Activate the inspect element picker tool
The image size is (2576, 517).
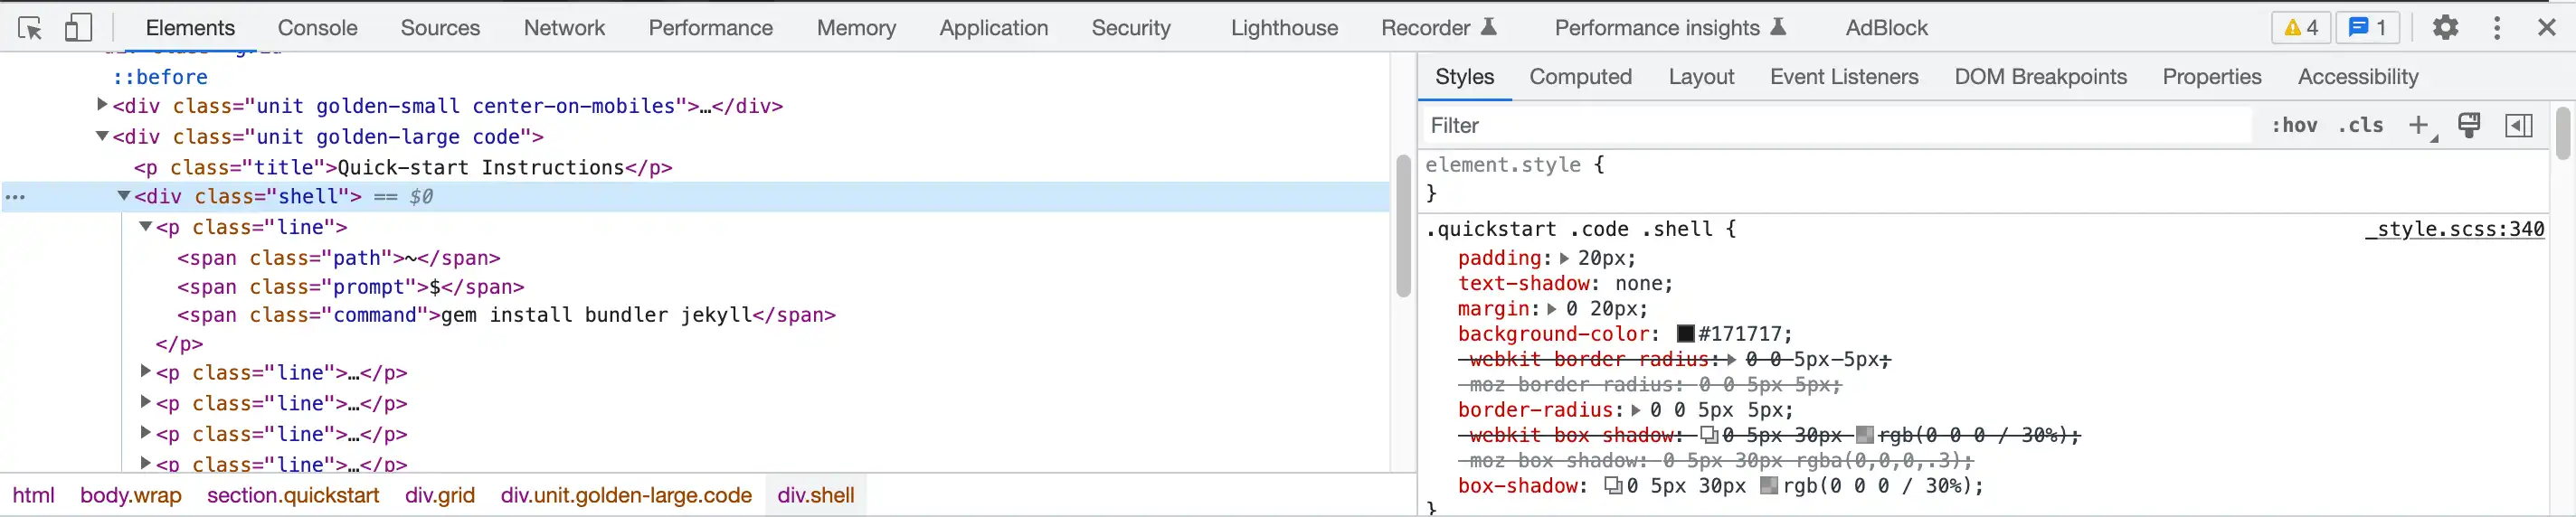[x=30, y=28]
